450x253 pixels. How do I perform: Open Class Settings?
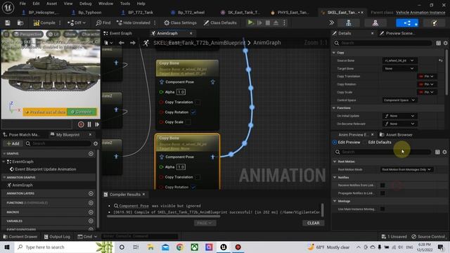pyautogui.click(x=180, y=22)
